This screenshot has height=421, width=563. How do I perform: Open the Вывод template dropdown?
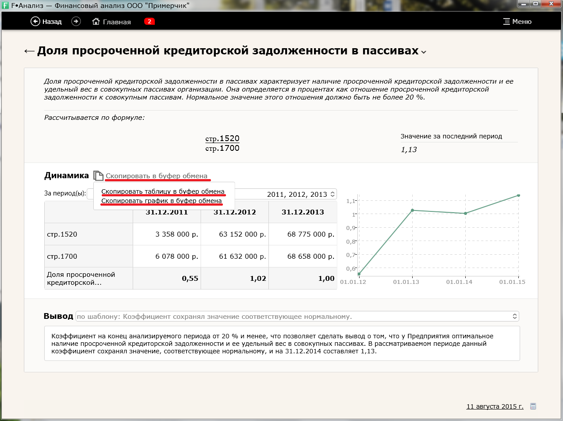tap(297, 316)
